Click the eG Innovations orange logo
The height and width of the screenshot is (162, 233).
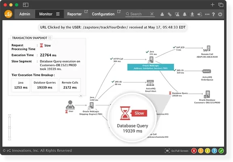(x=8, y=14)
